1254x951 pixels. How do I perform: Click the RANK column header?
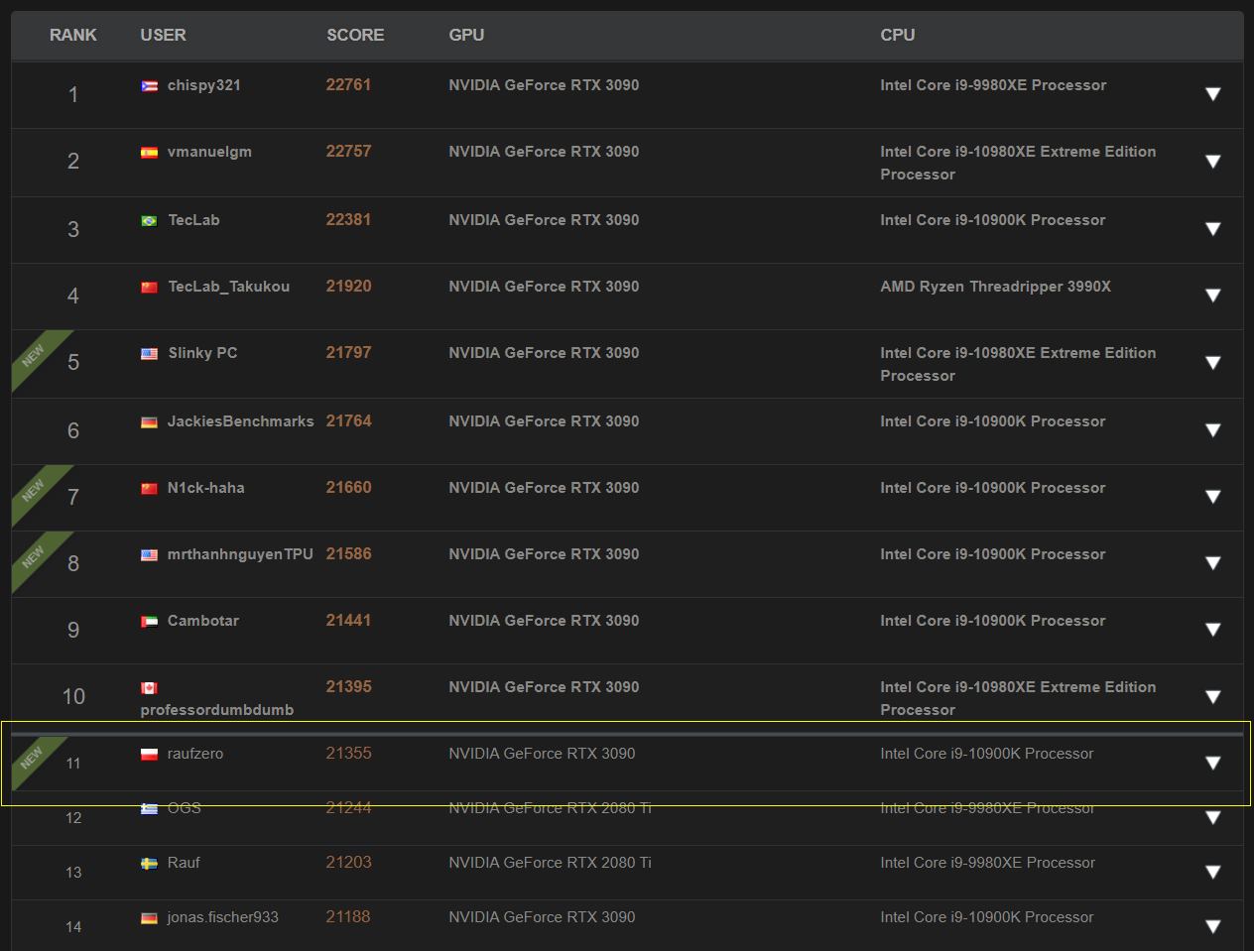[73, 35]
